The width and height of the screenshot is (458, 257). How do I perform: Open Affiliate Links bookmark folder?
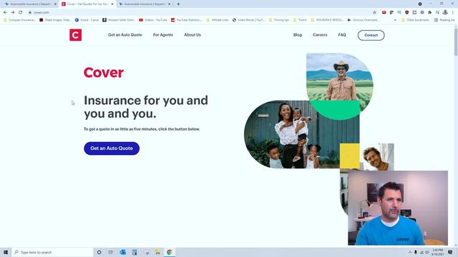(218, 20)
